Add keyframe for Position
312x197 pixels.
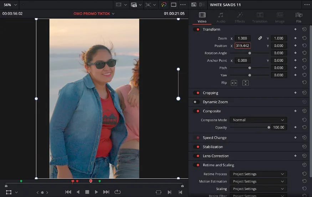coord(295,46)
